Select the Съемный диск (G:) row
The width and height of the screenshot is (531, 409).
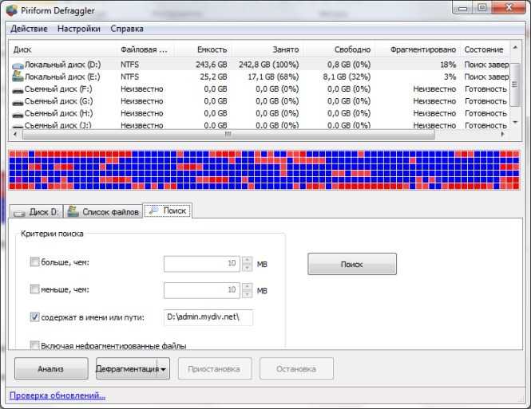pos(260,101)
